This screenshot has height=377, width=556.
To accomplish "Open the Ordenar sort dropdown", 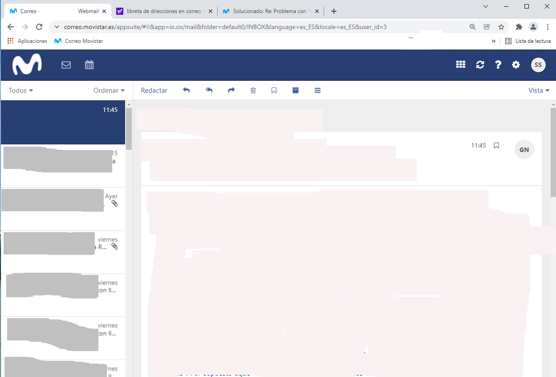I will pos(109,90).
